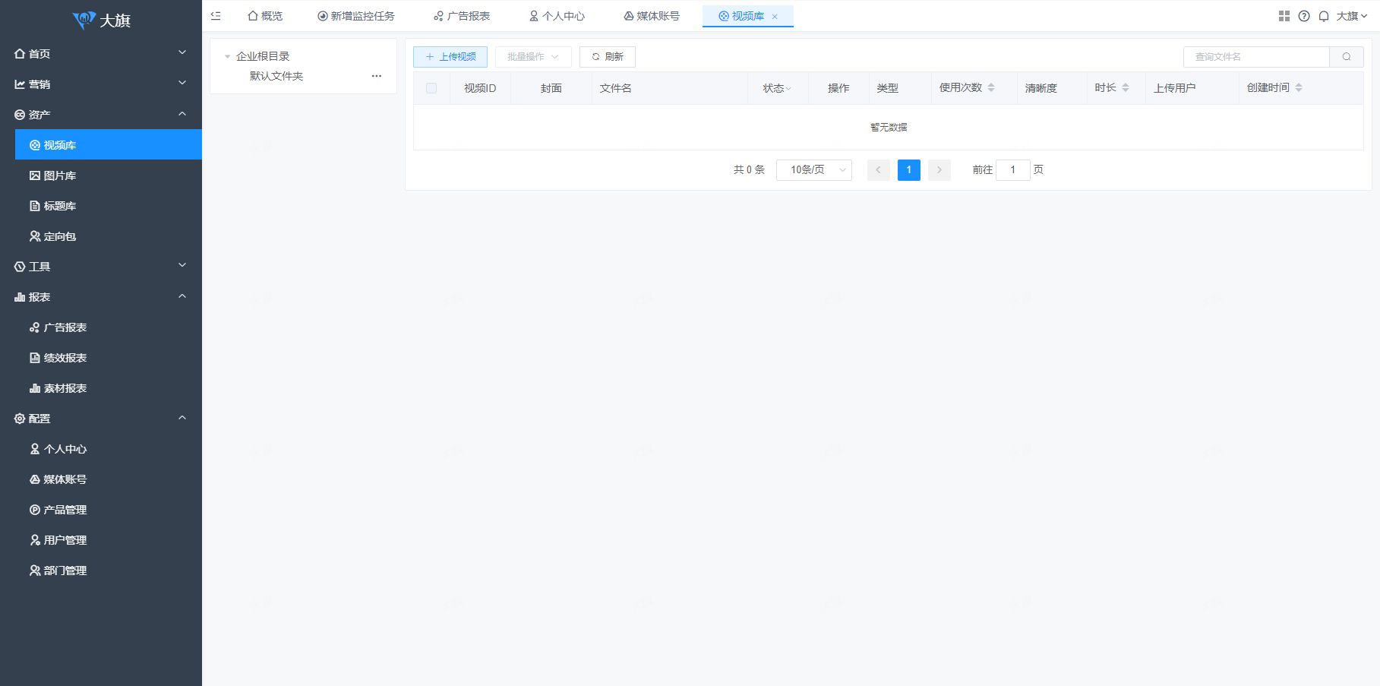Click the 刷新 button

(x=607, y=57)
